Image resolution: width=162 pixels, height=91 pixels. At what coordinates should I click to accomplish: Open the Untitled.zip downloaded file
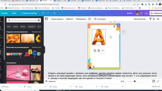(x=5, y=87)
